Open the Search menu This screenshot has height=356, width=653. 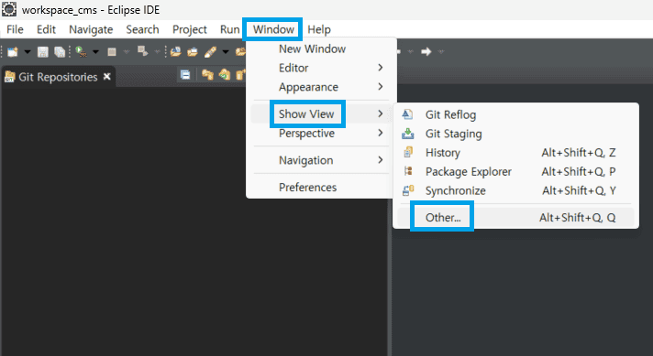pos(142,29)
